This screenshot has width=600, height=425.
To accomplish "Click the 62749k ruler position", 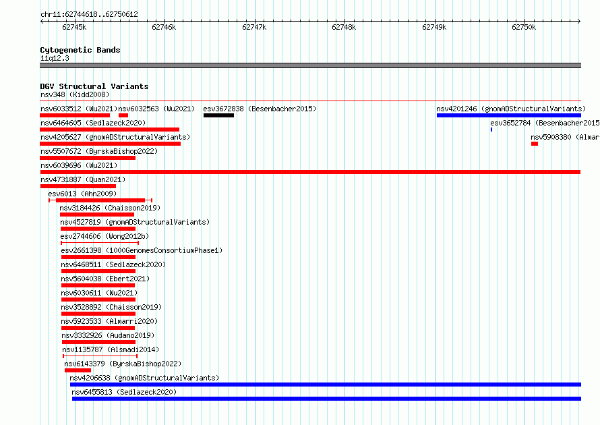I will pos(434,27).
